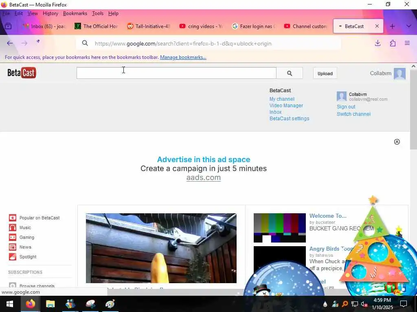Screen dimensions: 417x312
Task: Click the BetaCast logo
Action: 22,73
